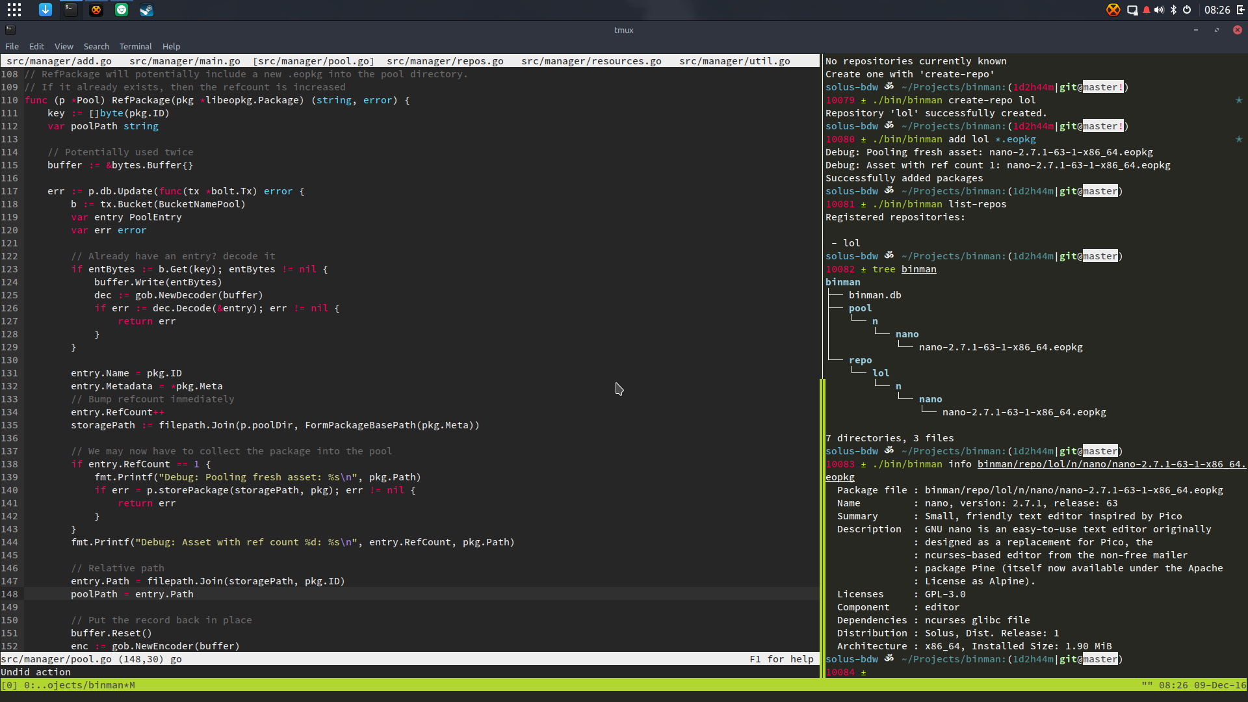Open the Bluetooth tray menu
This screenshot has height=702, width=1248.
1173,10
